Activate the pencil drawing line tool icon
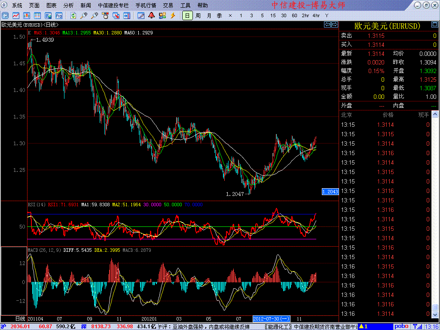Image resolution: width=440 pixels, height=330 pixels. [x=141, y=15]
